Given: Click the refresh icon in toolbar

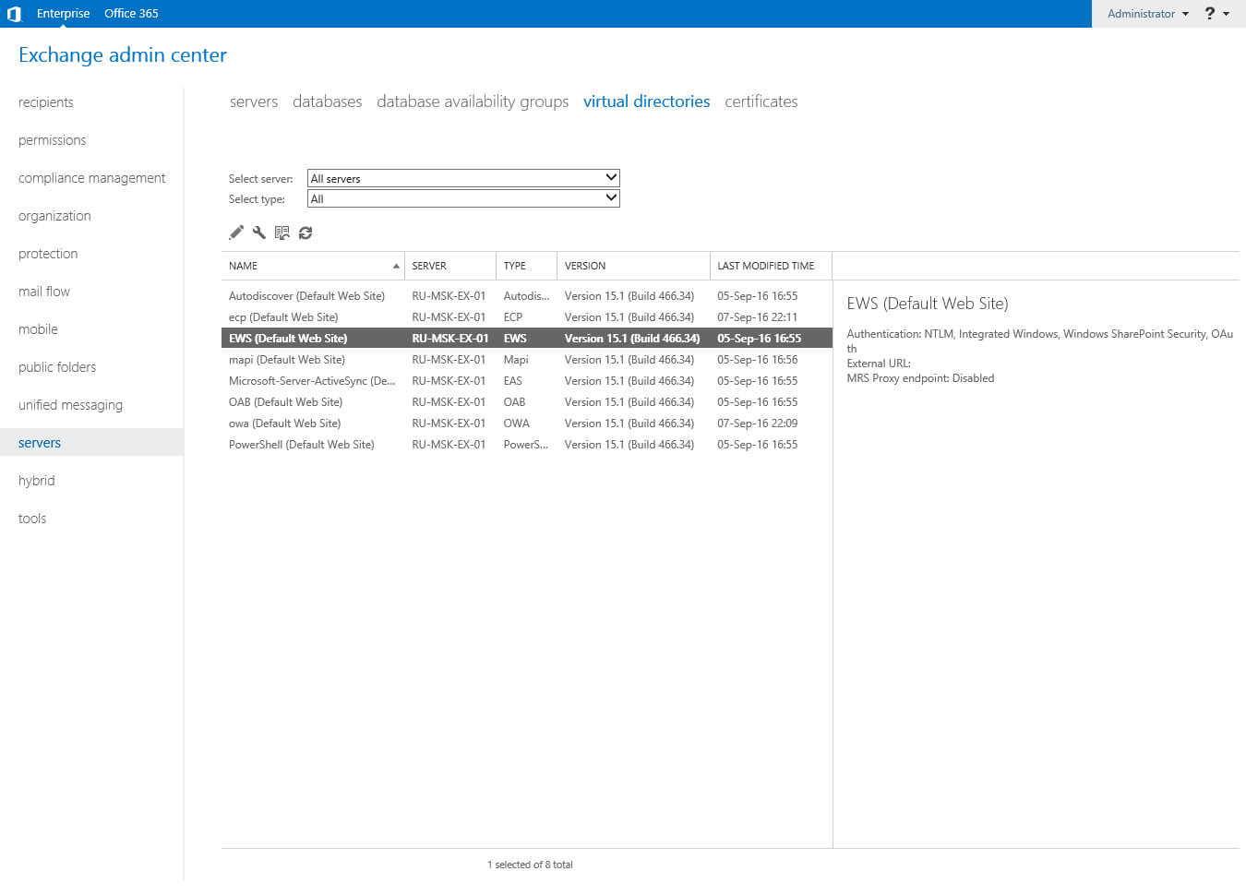Looking at the screenshot, I should [x=306, y=233].
